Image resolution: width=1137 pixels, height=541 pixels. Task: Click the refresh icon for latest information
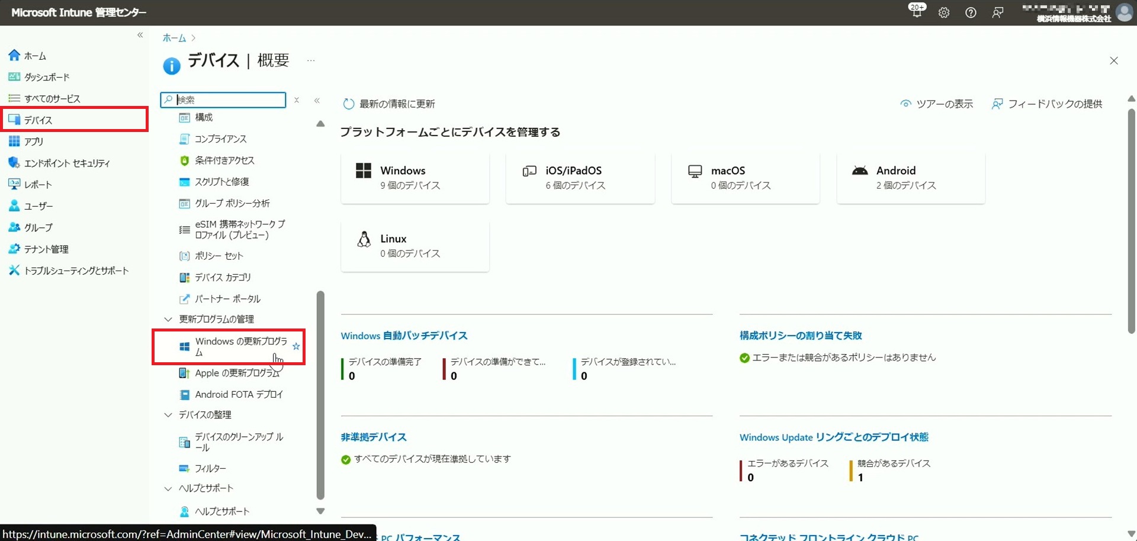coord(348,104)
